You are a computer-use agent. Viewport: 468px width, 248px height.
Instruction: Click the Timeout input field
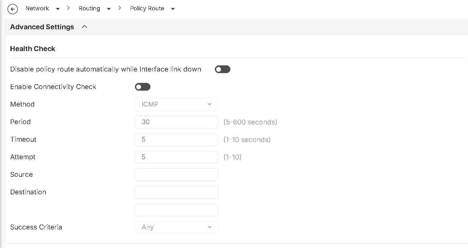[x=176, y=139]
